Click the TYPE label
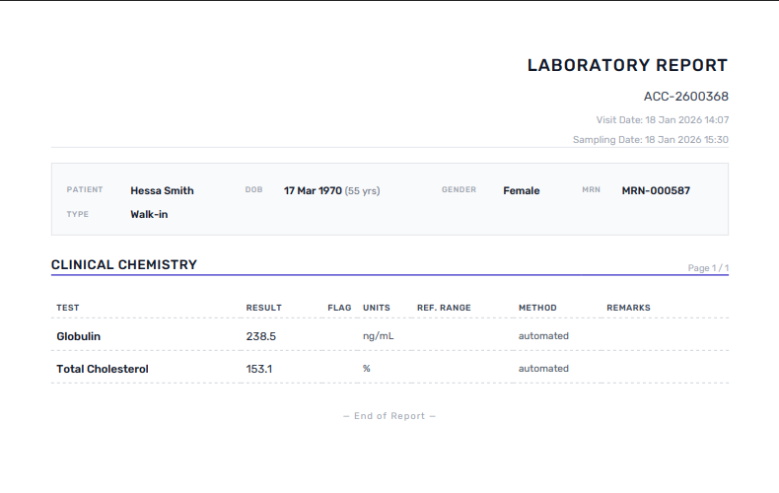 coord(78,214)
